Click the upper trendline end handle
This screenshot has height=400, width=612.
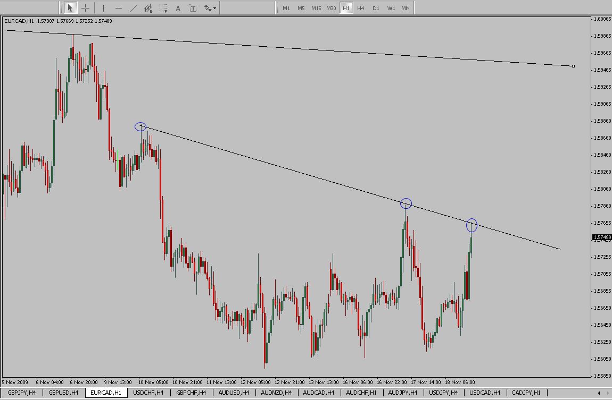pos(573,66)
